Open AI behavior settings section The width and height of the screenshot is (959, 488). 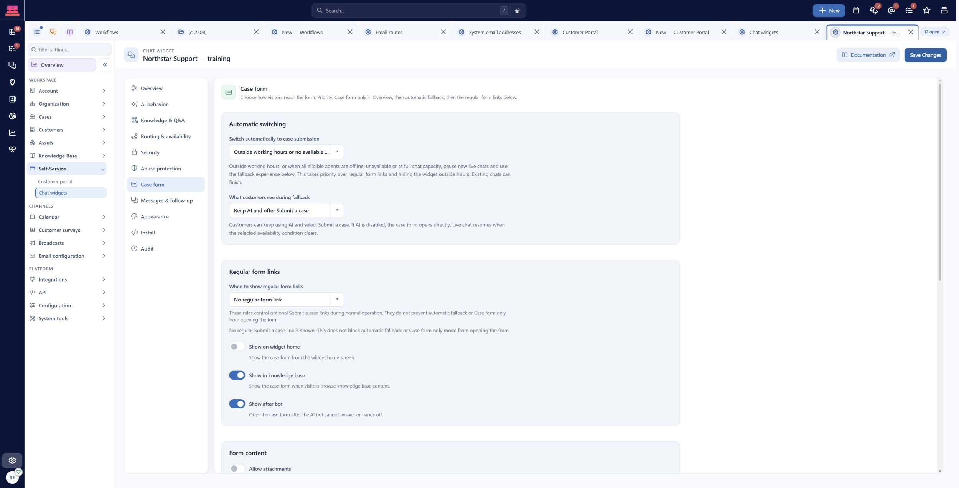pos(166,104)
